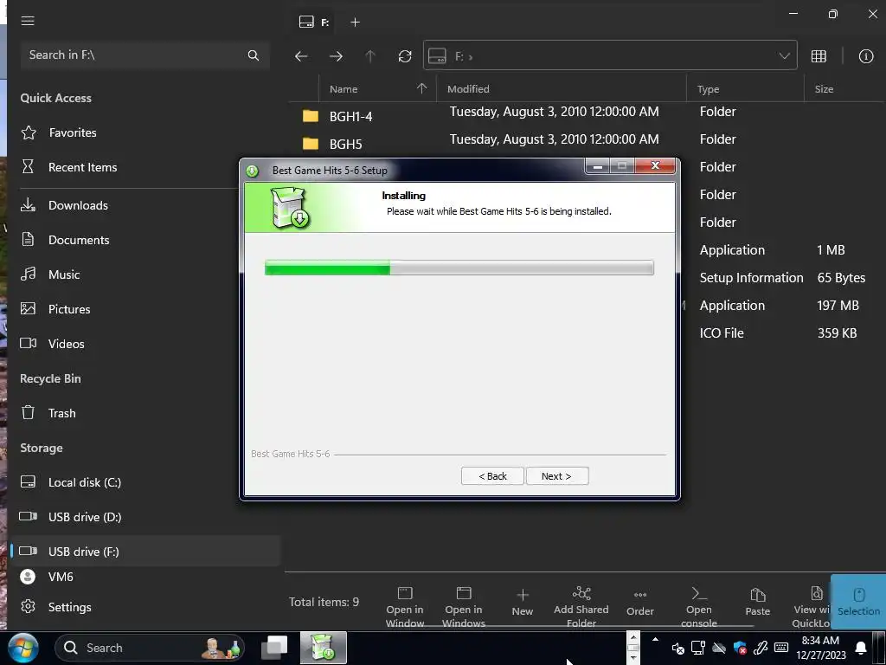This screenshot has height=665, width=886.
Task: Open the clock showing 8:34 AM
Action: tap(820, 648)
